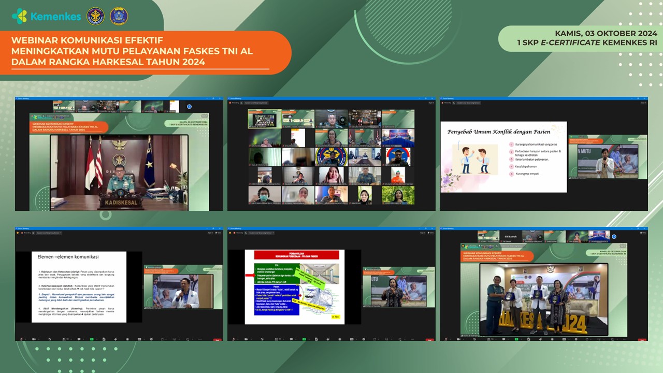Viewport: 663px width, 373px height.
Task: Click the Elemen-elemen komunikasi slide
Action: (x=79, y=286)
